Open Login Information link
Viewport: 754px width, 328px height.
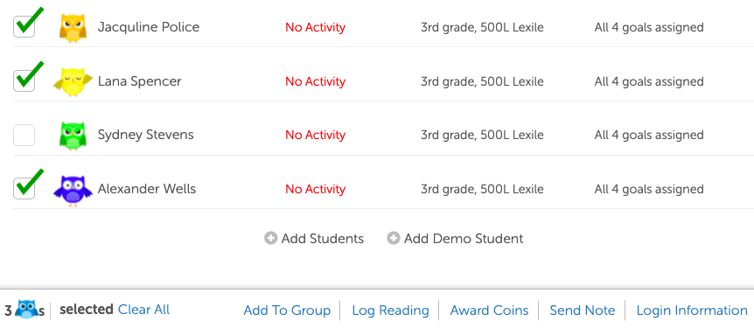coord(692,311)
